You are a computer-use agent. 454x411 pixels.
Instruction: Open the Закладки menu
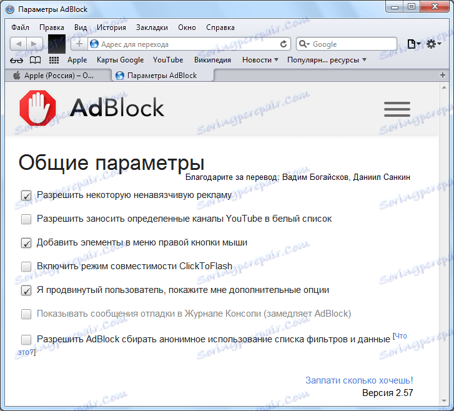tap(152, 27)
